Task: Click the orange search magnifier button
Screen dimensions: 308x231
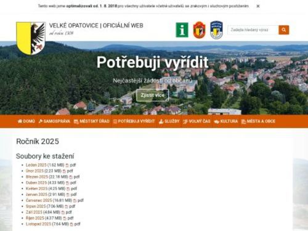Action: pyautogui.click(x=284, y=30)
